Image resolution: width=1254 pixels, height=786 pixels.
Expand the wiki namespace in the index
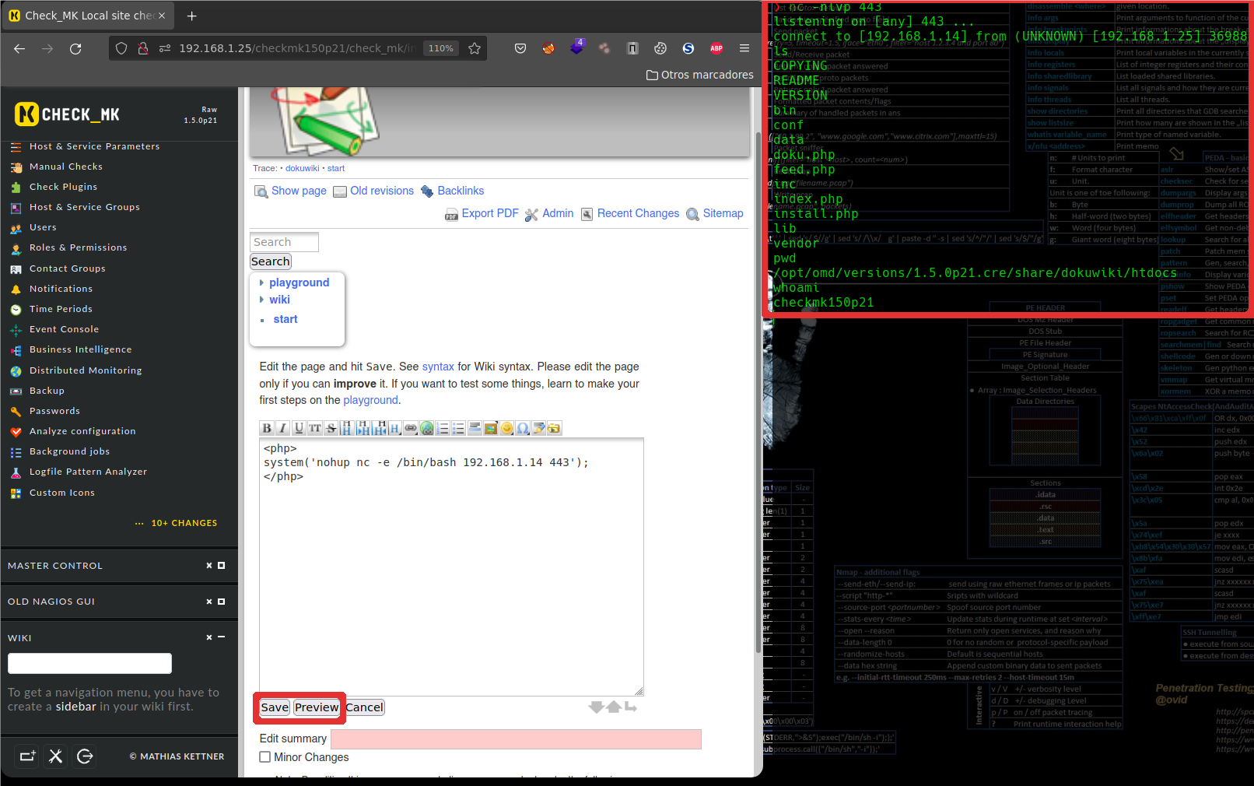click(279, 300)
